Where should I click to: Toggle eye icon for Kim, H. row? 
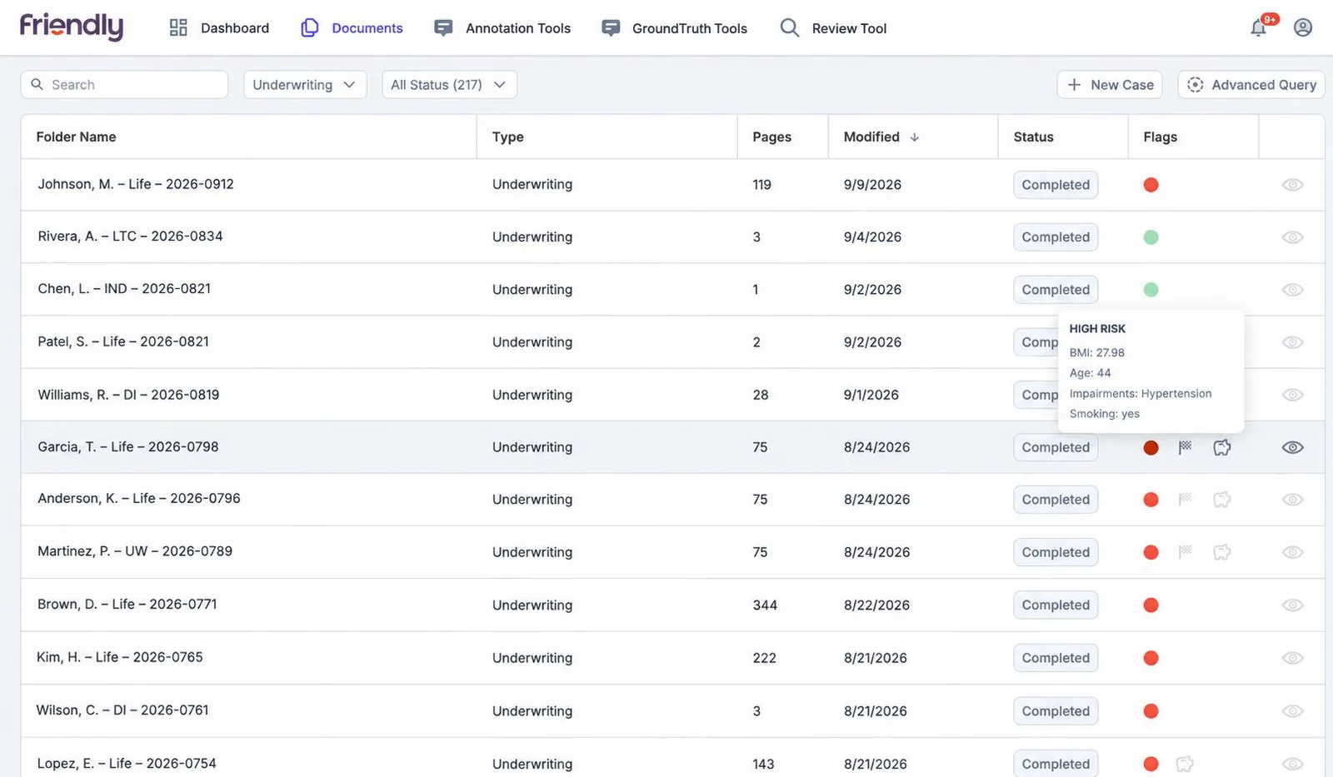tap(1292, 658)
